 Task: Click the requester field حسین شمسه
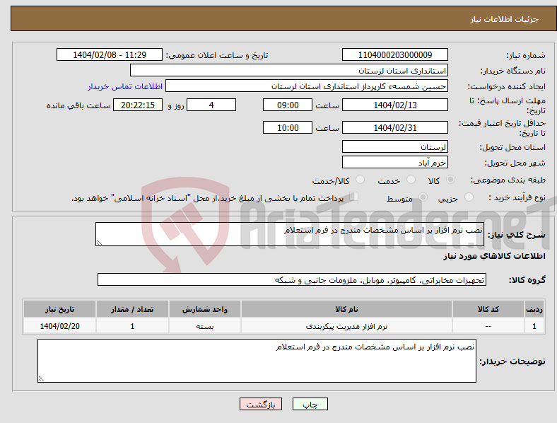pos(307,86)
